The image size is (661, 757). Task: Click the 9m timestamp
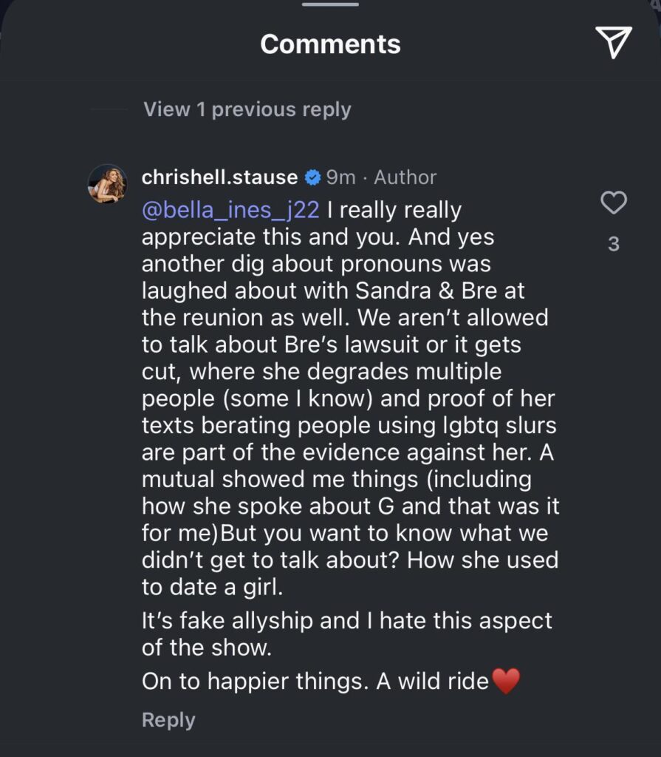(x=341, y=177)
